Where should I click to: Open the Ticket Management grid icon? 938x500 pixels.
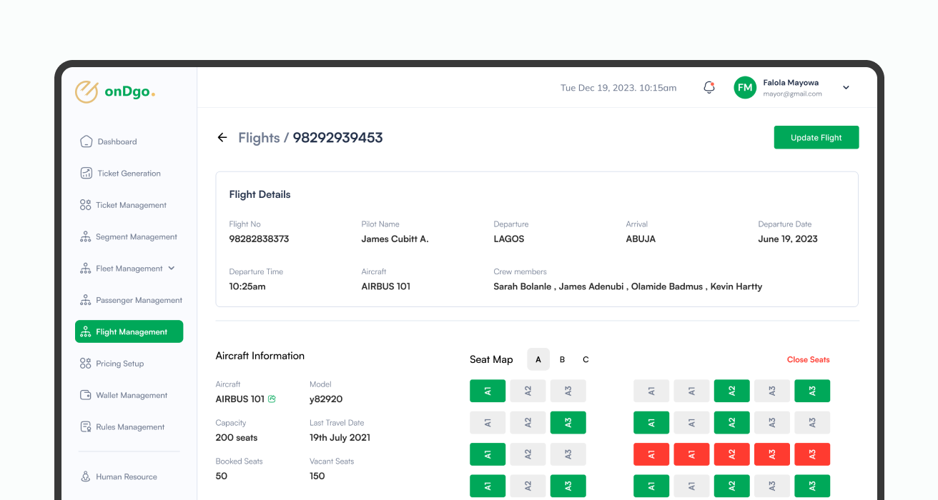click(85, 205)
